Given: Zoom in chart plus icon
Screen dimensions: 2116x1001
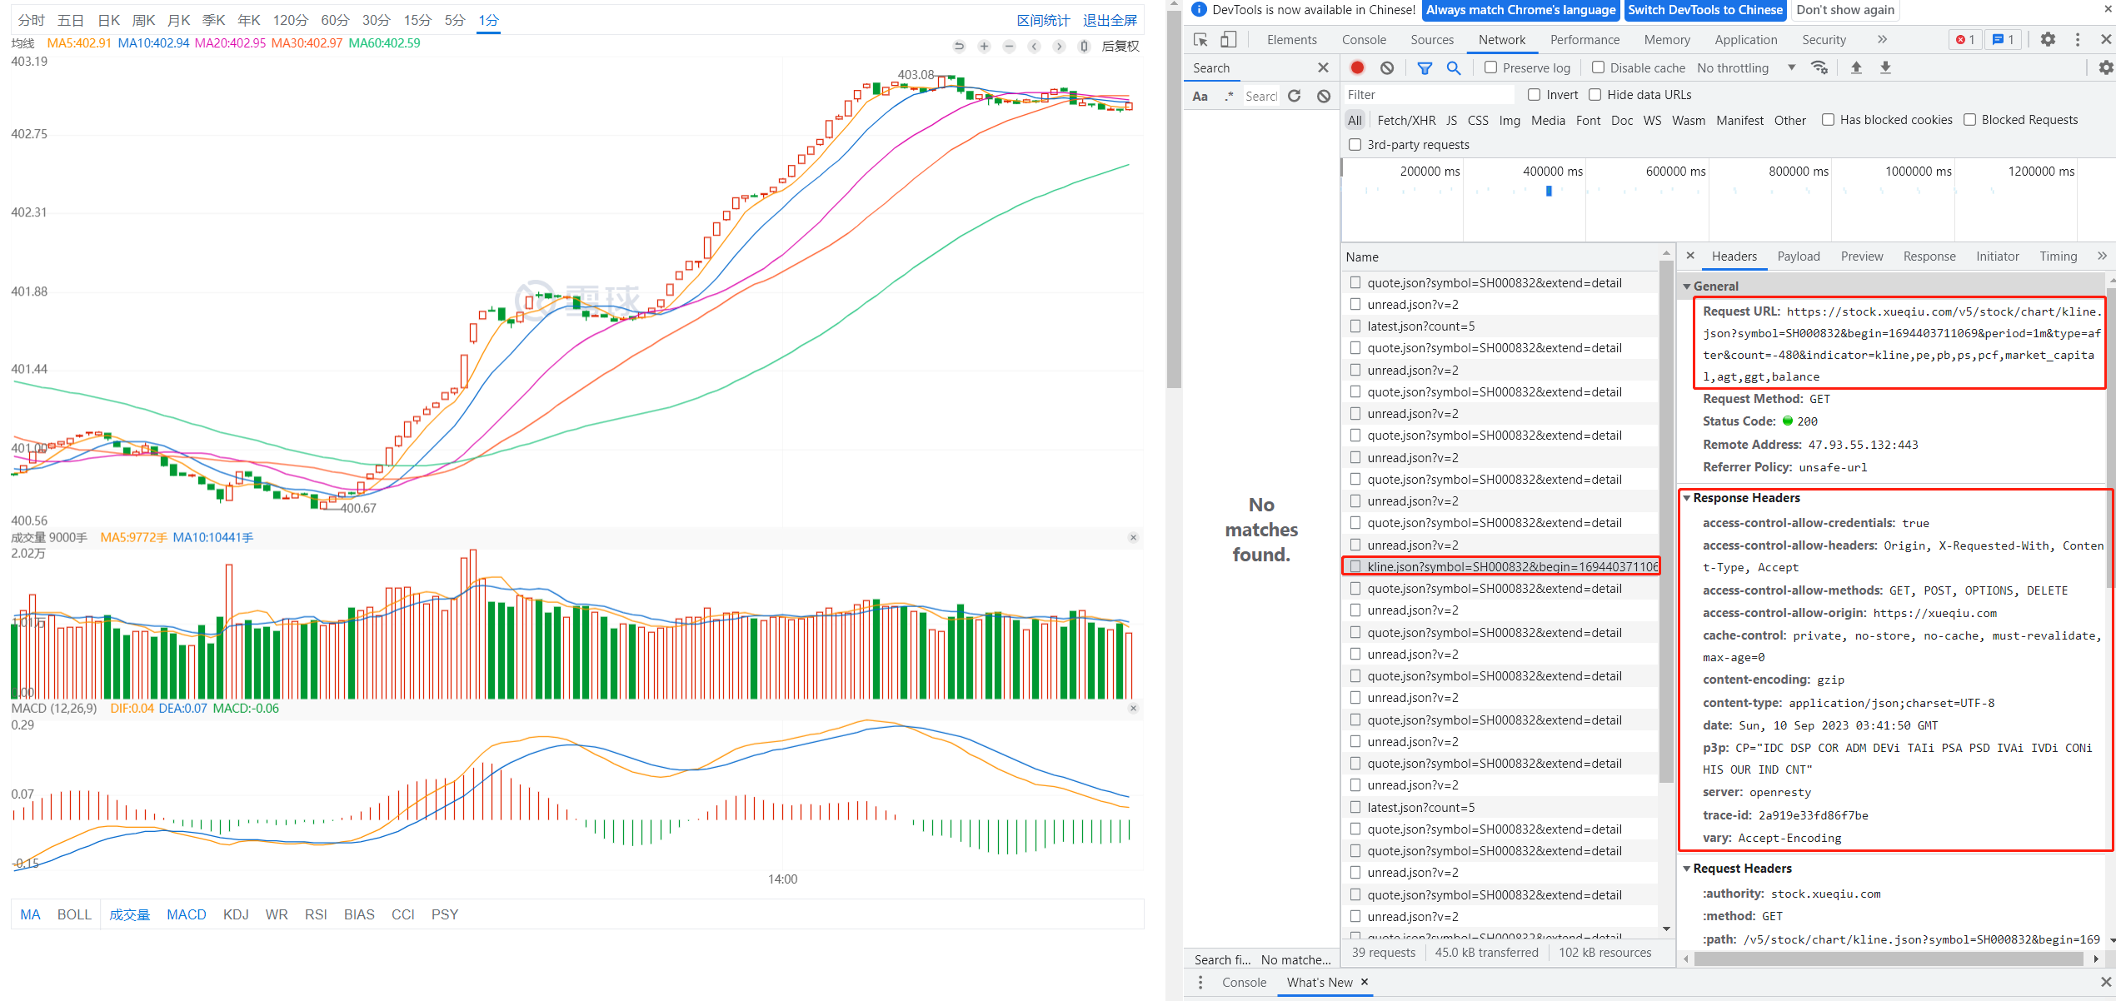Looking at the screenshot, I should [x=984, y=47].
